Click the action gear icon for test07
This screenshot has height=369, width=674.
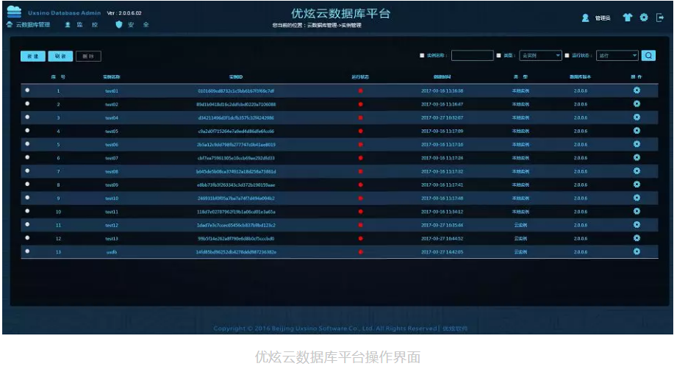tap(637, 158)
